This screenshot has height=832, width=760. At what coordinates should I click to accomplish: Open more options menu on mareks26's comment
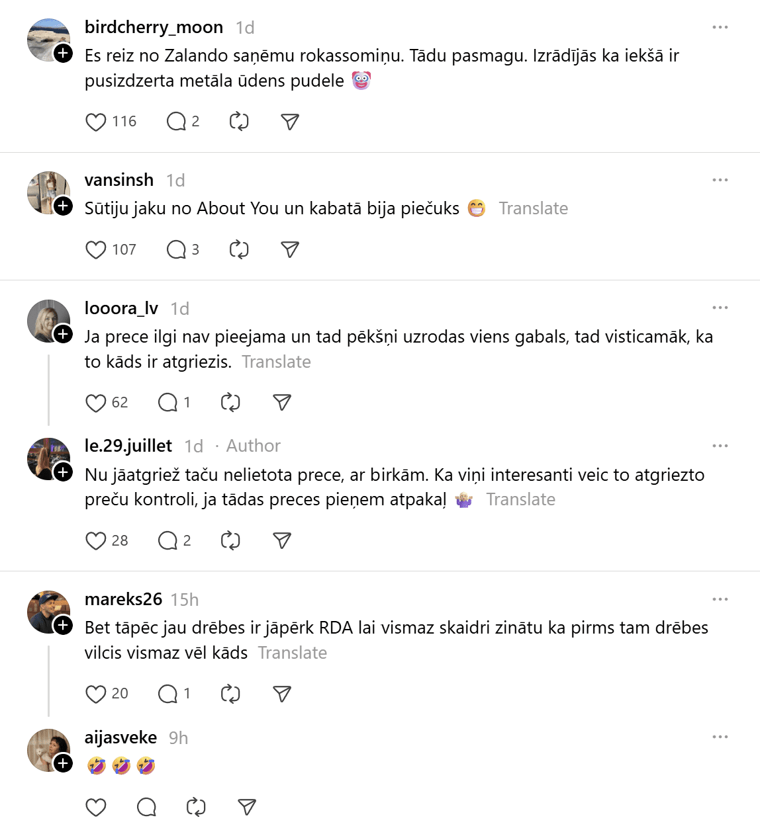point(720,599)
